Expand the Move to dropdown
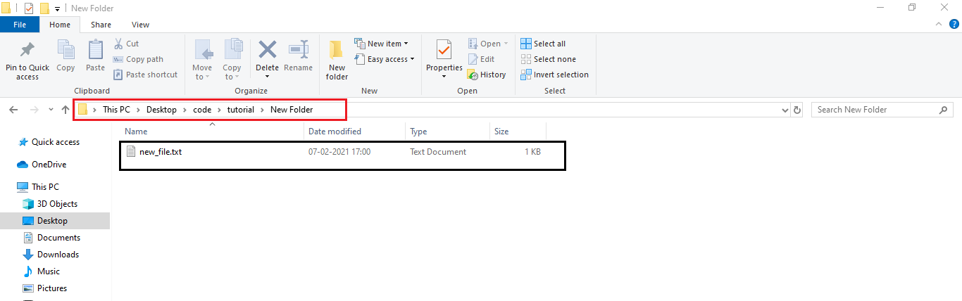962x301 pixels. pyautogui.click(x=203, y=76)
